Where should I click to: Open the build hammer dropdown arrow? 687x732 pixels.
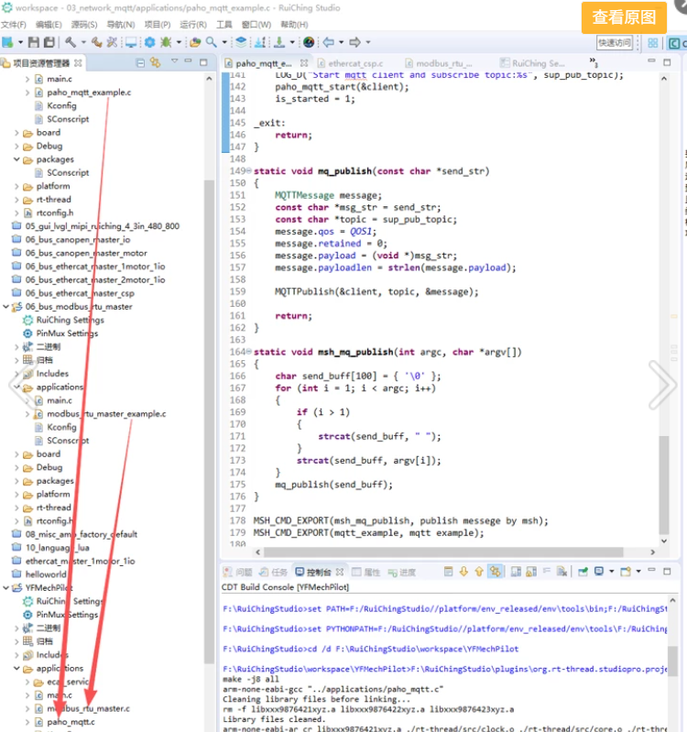83,42
